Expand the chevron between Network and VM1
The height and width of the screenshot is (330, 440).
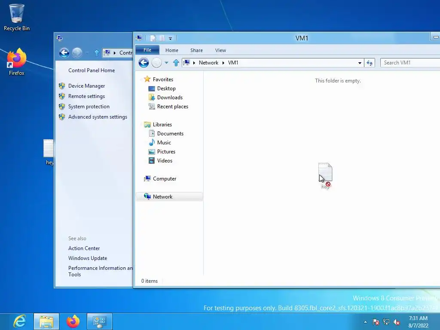click(x=223, y=63)
